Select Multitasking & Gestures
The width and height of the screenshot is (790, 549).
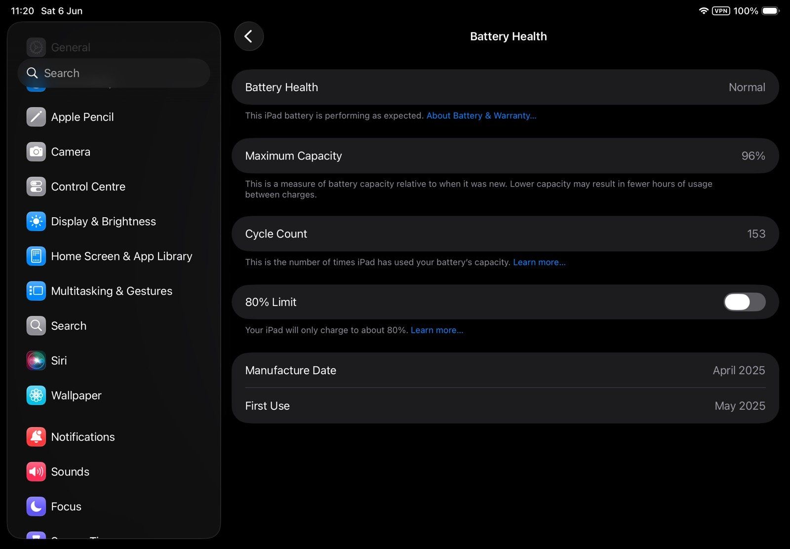(x=114, y=291)
